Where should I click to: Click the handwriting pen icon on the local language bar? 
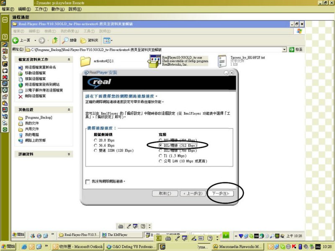[194, 238]
